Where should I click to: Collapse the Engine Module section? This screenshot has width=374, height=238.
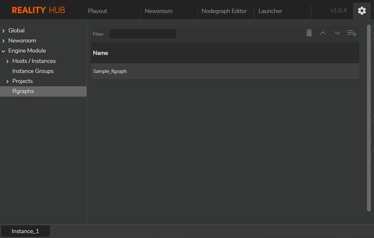point(4,51)
